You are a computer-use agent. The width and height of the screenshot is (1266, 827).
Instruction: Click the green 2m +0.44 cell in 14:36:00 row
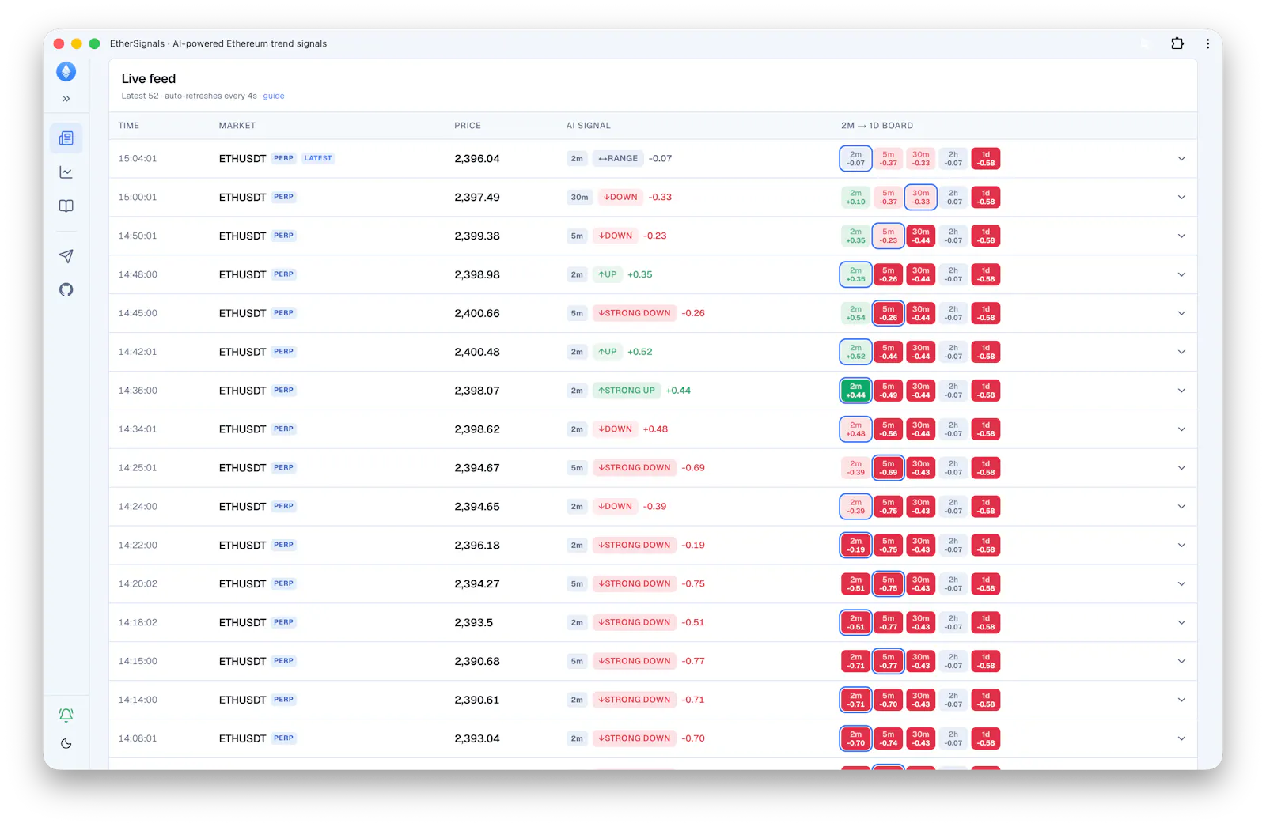pyautogui.click(x=856, y=391)
